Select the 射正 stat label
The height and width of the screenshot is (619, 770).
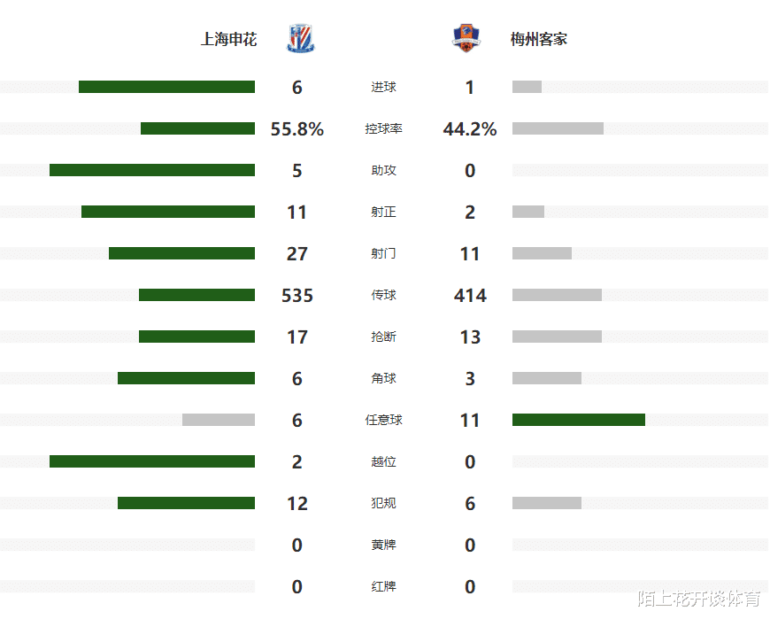pyautogui.click(x=383, y=212)
